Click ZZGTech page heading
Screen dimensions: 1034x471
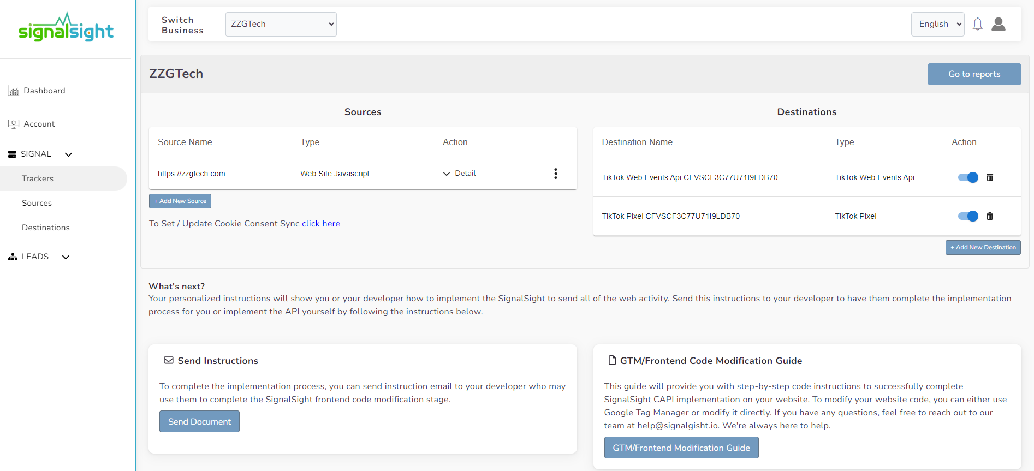[x=176, y=74]
